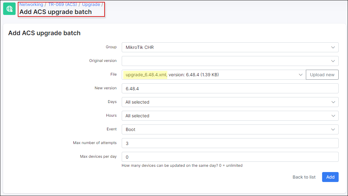This screenshot has width=348, height=196.
Task: Click the chevron arrow in Event field
Action: click(333, 129)
